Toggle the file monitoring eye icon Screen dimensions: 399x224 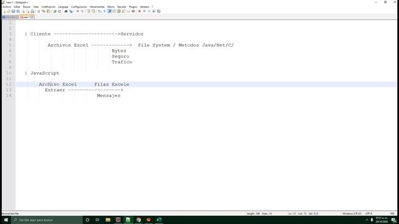tap(133, 11)
